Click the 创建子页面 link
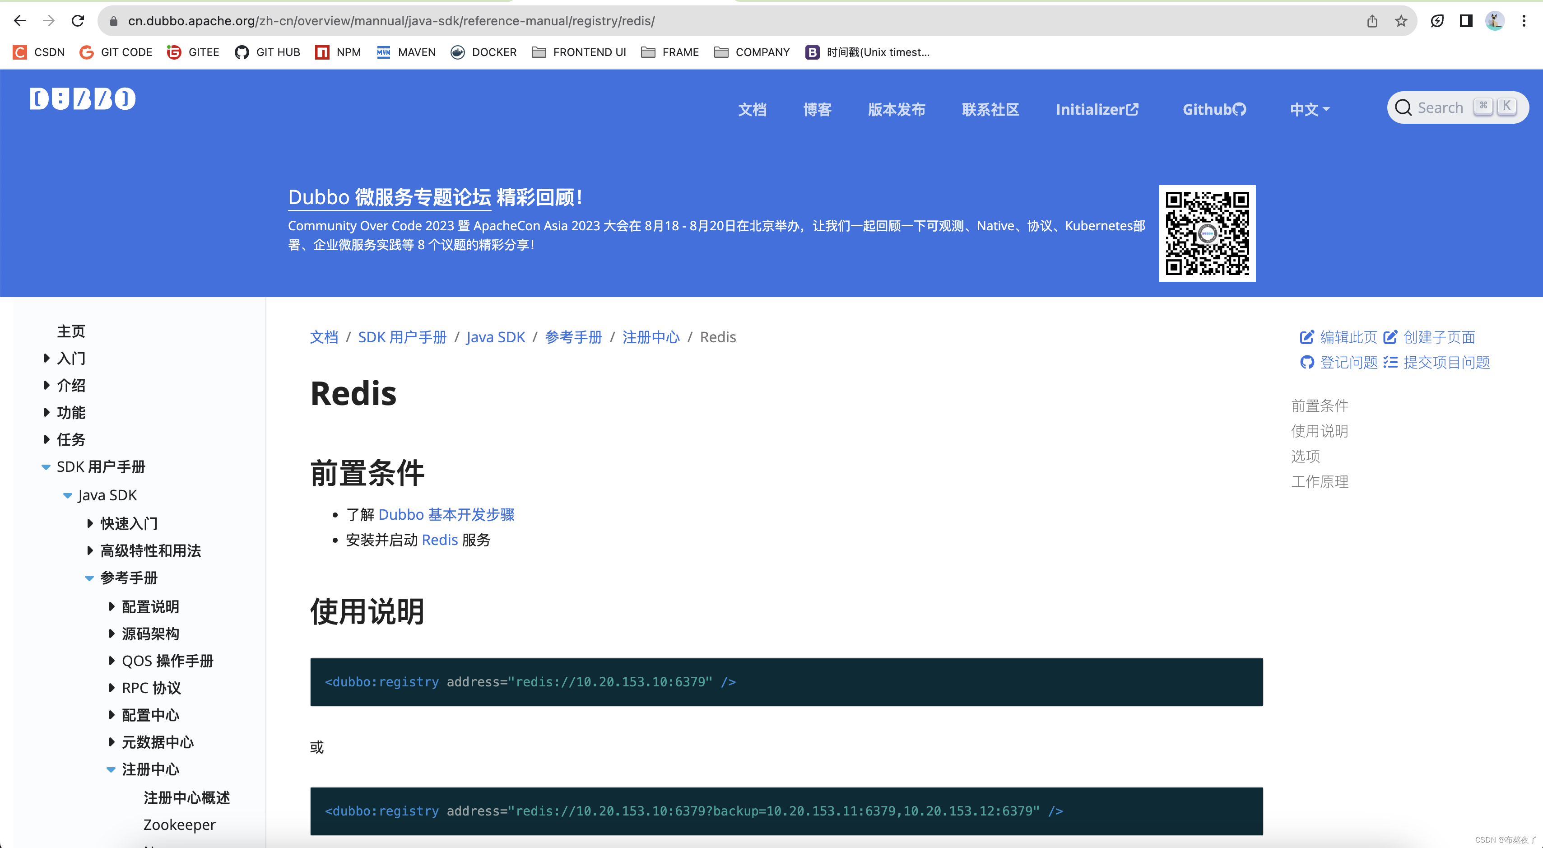This screenshot has height=848, width=1543. (1429, 337)
